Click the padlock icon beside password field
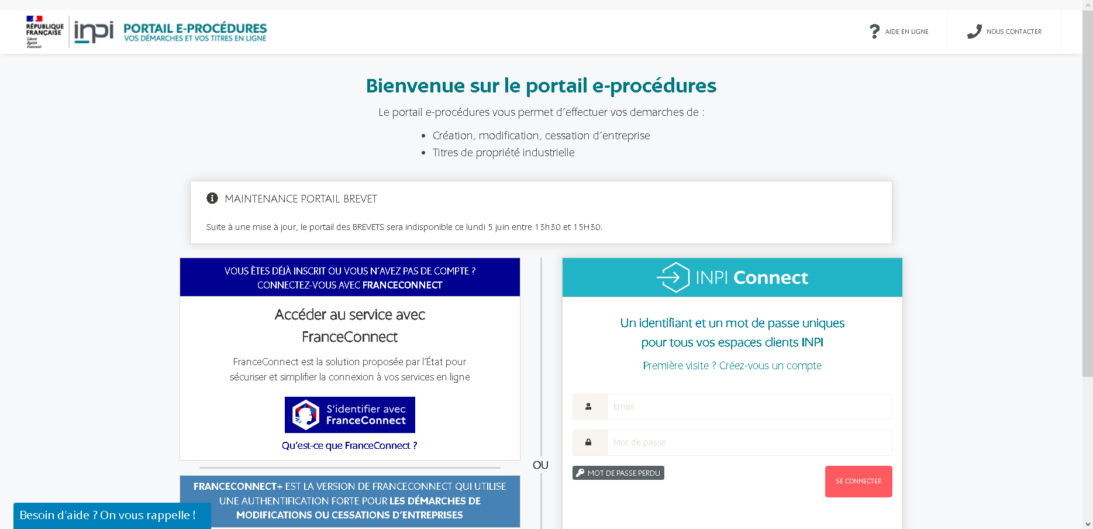 tap(589, 442)
